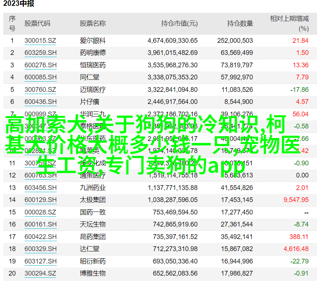The width and height of the screenshot is (317, 284).
Task: Click the 股票代码 column header
Action: tap(37, 24)
